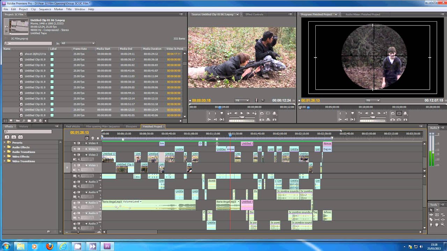Expand the Video 4 track
This screenshot has width=447, height=251.
[x=86, y=143]
